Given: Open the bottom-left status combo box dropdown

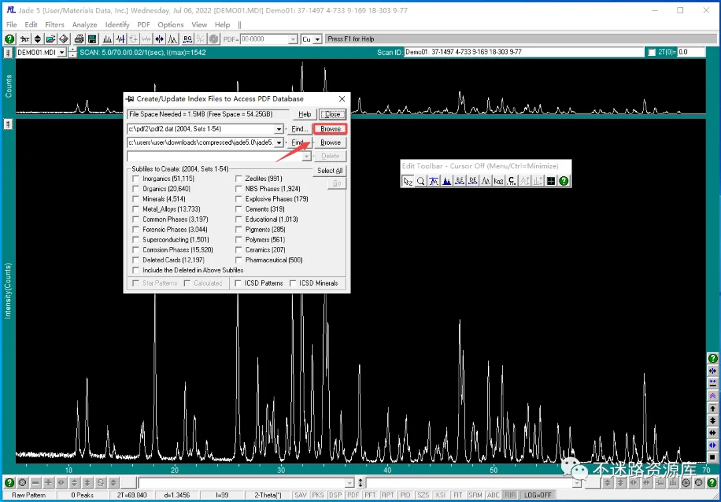Looking at the screenshot, I should (349, 483).
